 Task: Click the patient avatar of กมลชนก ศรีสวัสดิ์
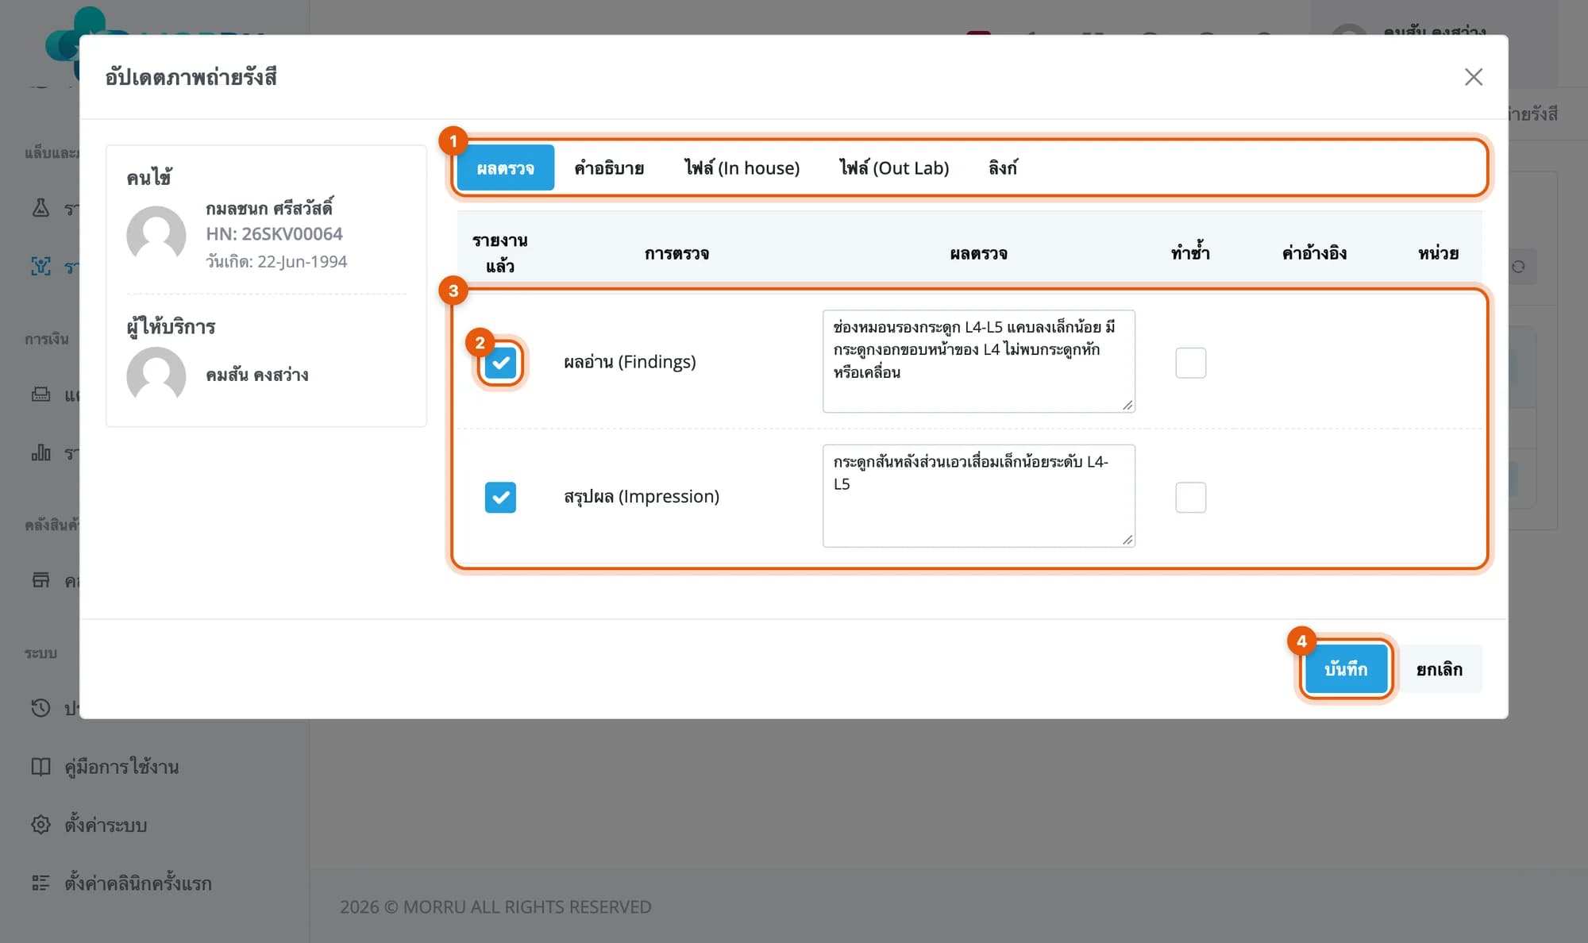(156, 234)
